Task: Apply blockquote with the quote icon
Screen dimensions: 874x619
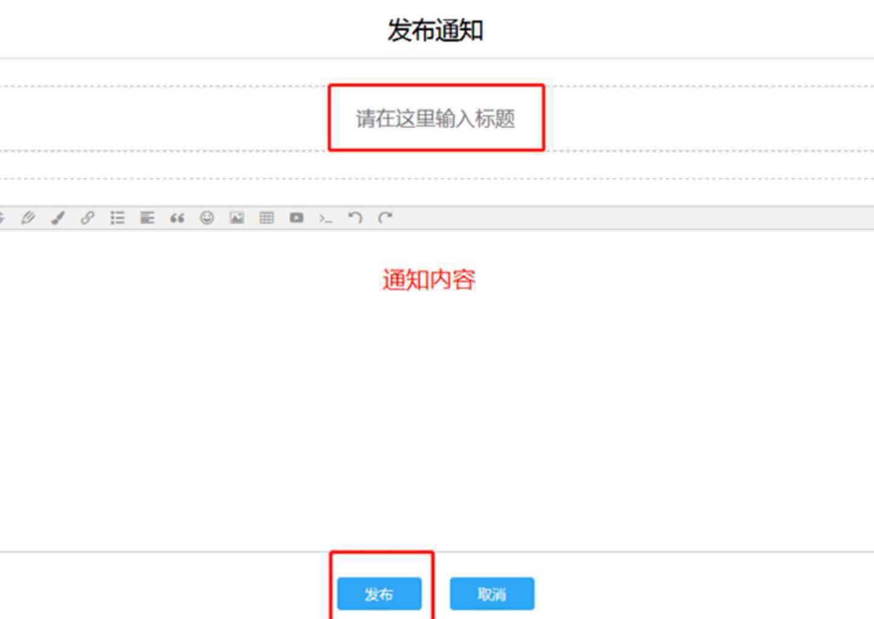Action: point(177,218)
